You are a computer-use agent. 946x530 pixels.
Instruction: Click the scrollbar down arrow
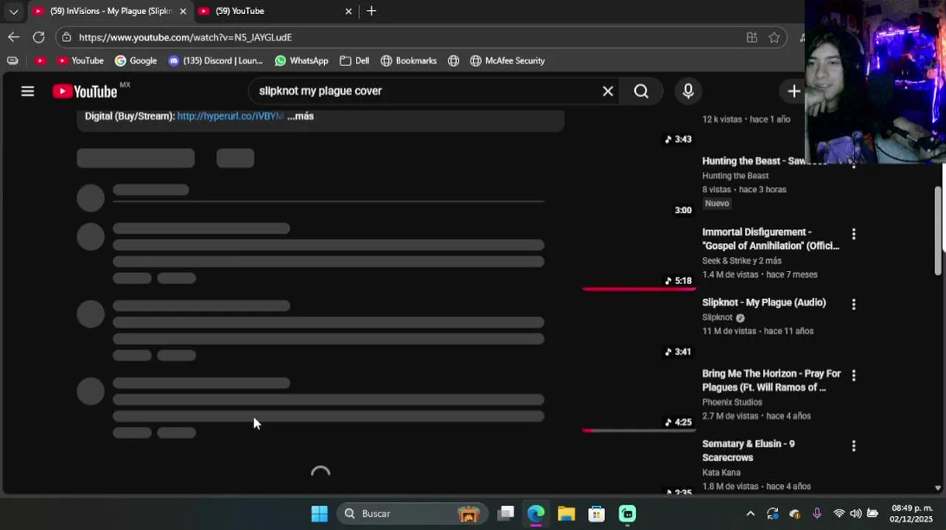(x=938, y=487)
